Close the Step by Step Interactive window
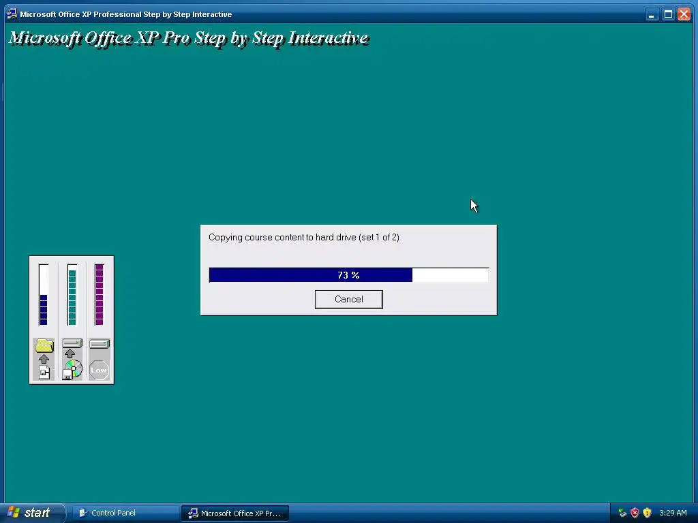This screenshot has width=698, height=523. (x=684, y=14)
